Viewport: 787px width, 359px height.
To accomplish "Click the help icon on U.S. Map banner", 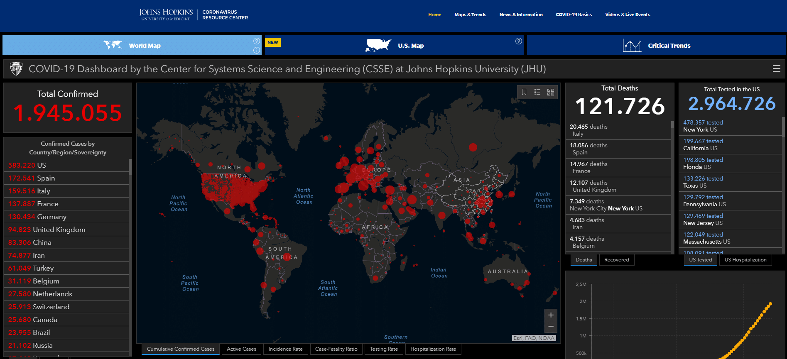I will coord(519,41).
